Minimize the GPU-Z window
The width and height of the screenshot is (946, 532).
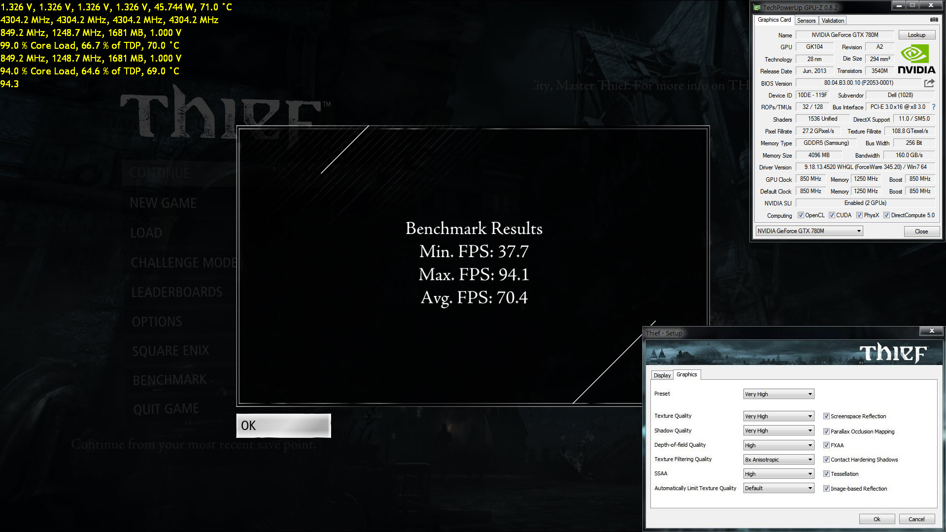click(899, 5)
